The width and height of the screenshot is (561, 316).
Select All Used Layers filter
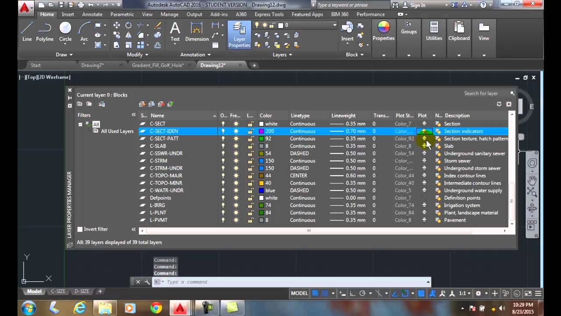tap(117, 131)
